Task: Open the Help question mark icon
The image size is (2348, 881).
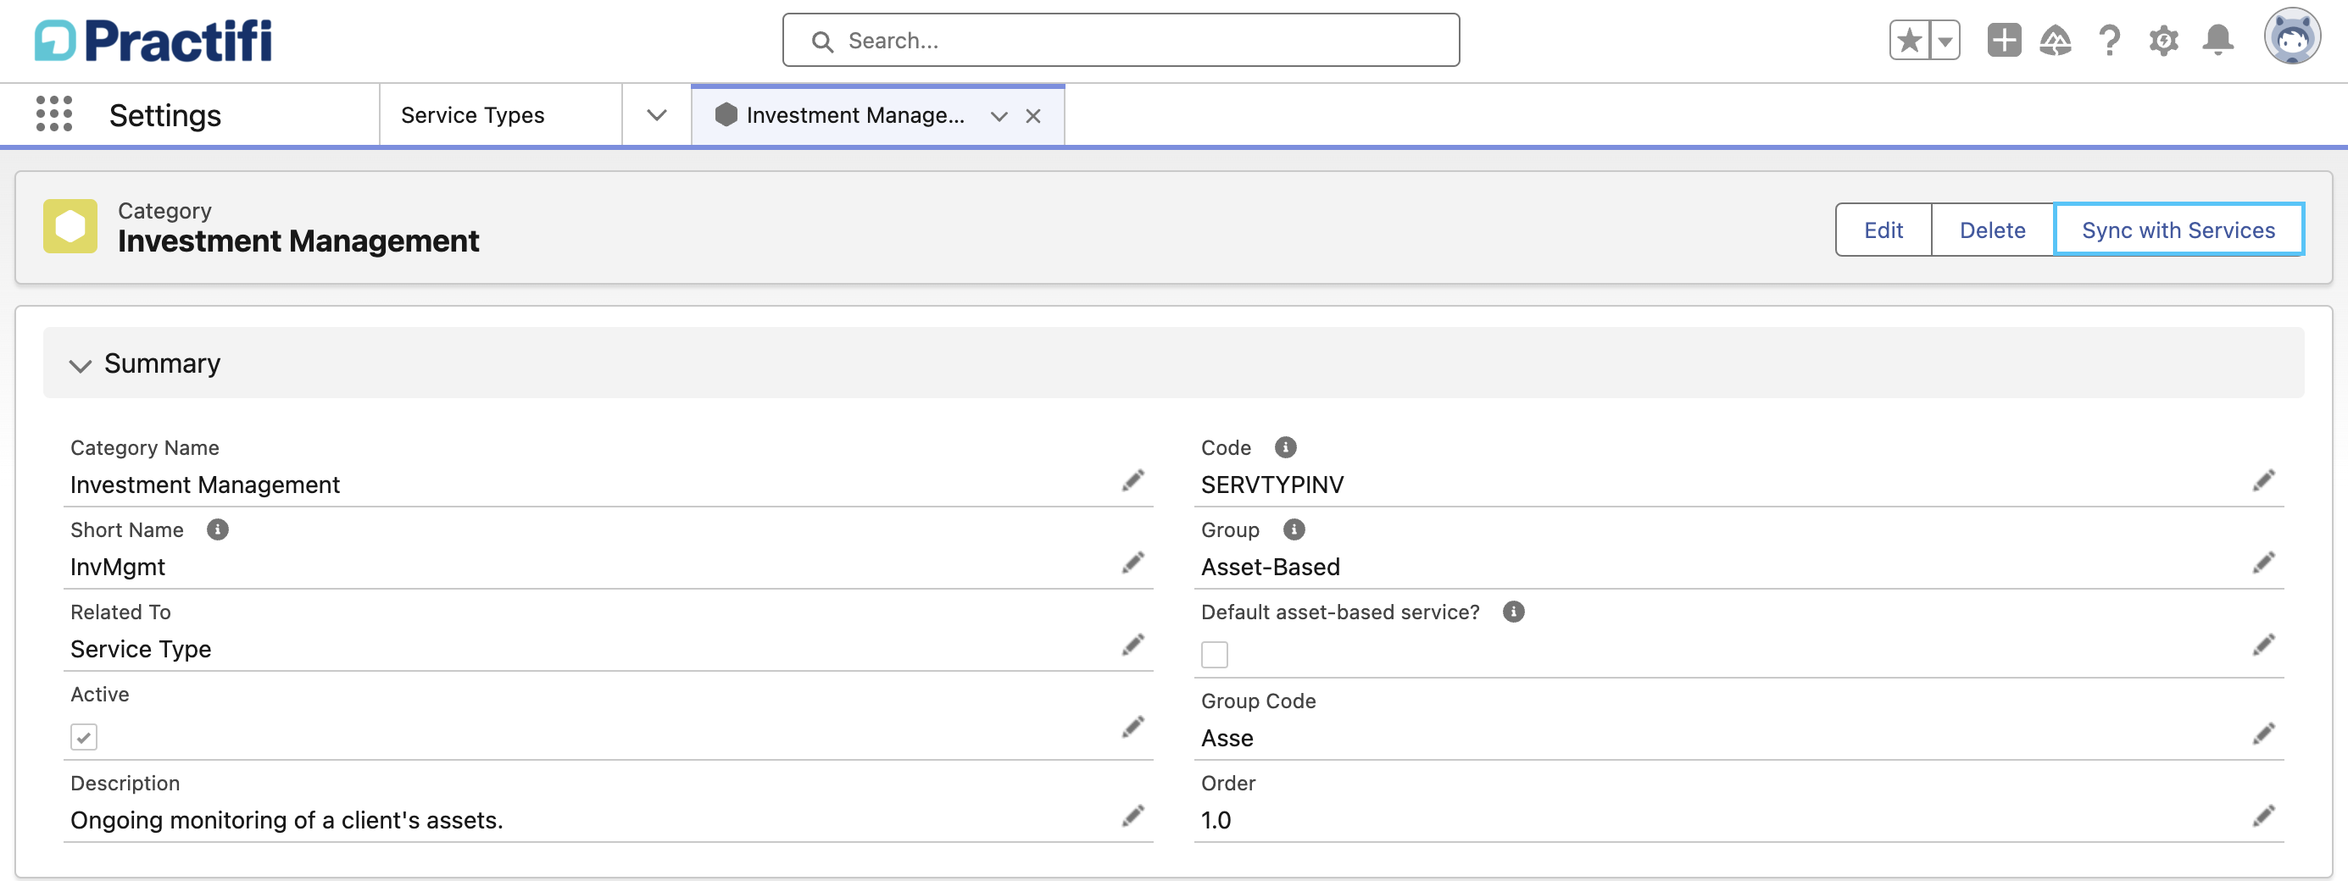Action: [2109, 41]
